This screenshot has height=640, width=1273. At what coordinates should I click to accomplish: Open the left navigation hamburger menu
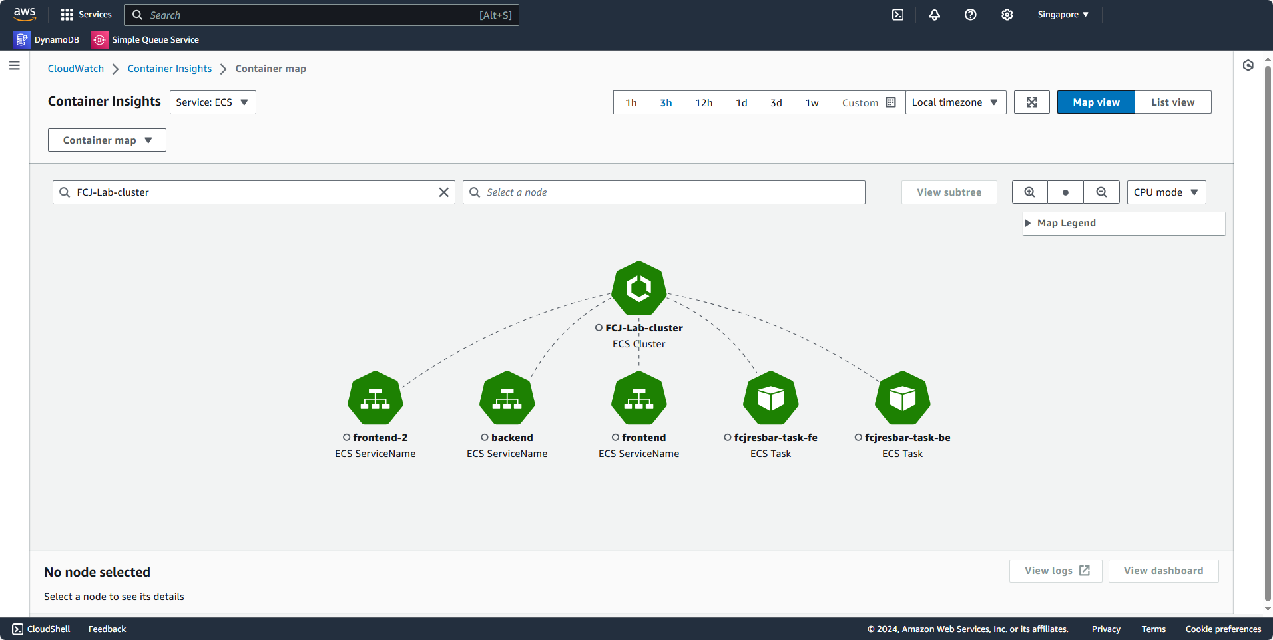15,65
